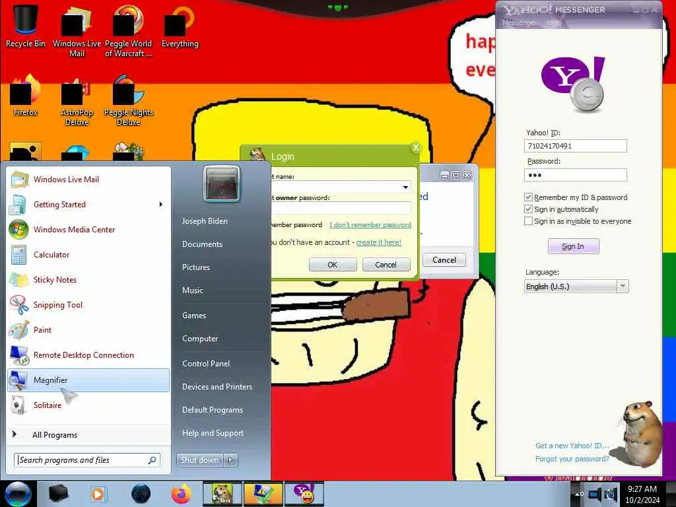Open Help and Support from Start menu
The width and height of the screenshot is (676, 507).
(213, 433)
